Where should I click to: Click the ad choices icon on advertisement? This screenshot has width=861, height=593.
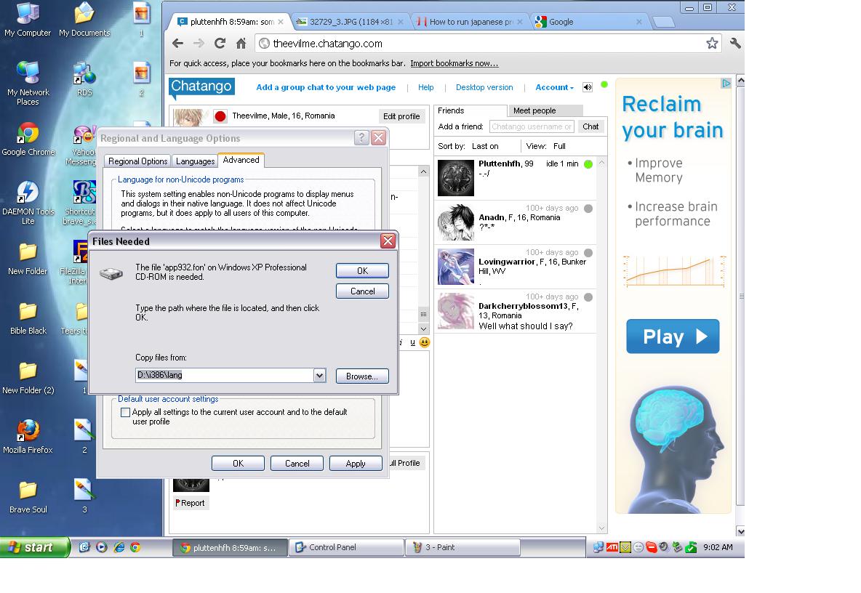click(x=726, y=84)
